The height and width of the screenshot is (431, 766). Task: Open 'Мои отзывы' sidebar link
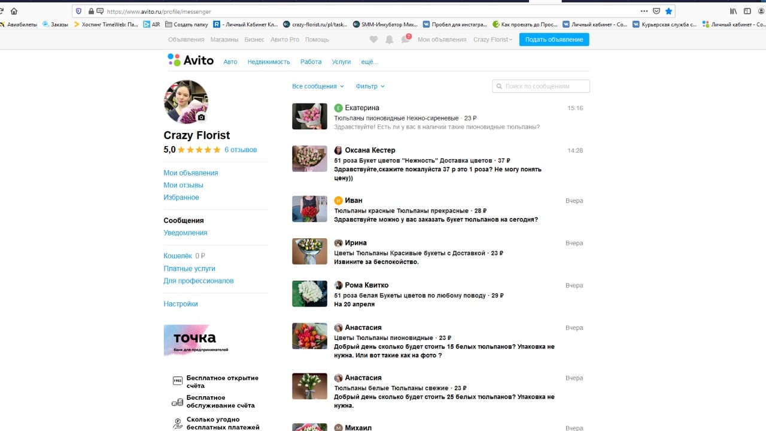coord(183,185)
